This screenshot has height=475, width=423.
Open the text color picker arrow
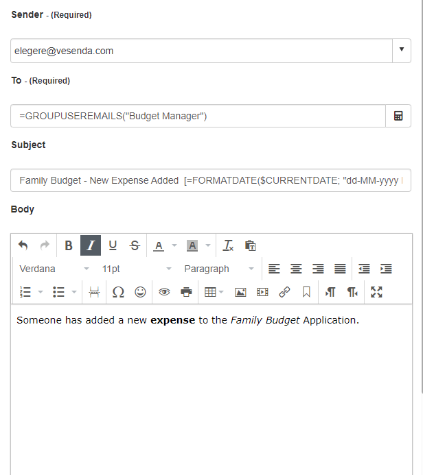[x=174, y=245]
